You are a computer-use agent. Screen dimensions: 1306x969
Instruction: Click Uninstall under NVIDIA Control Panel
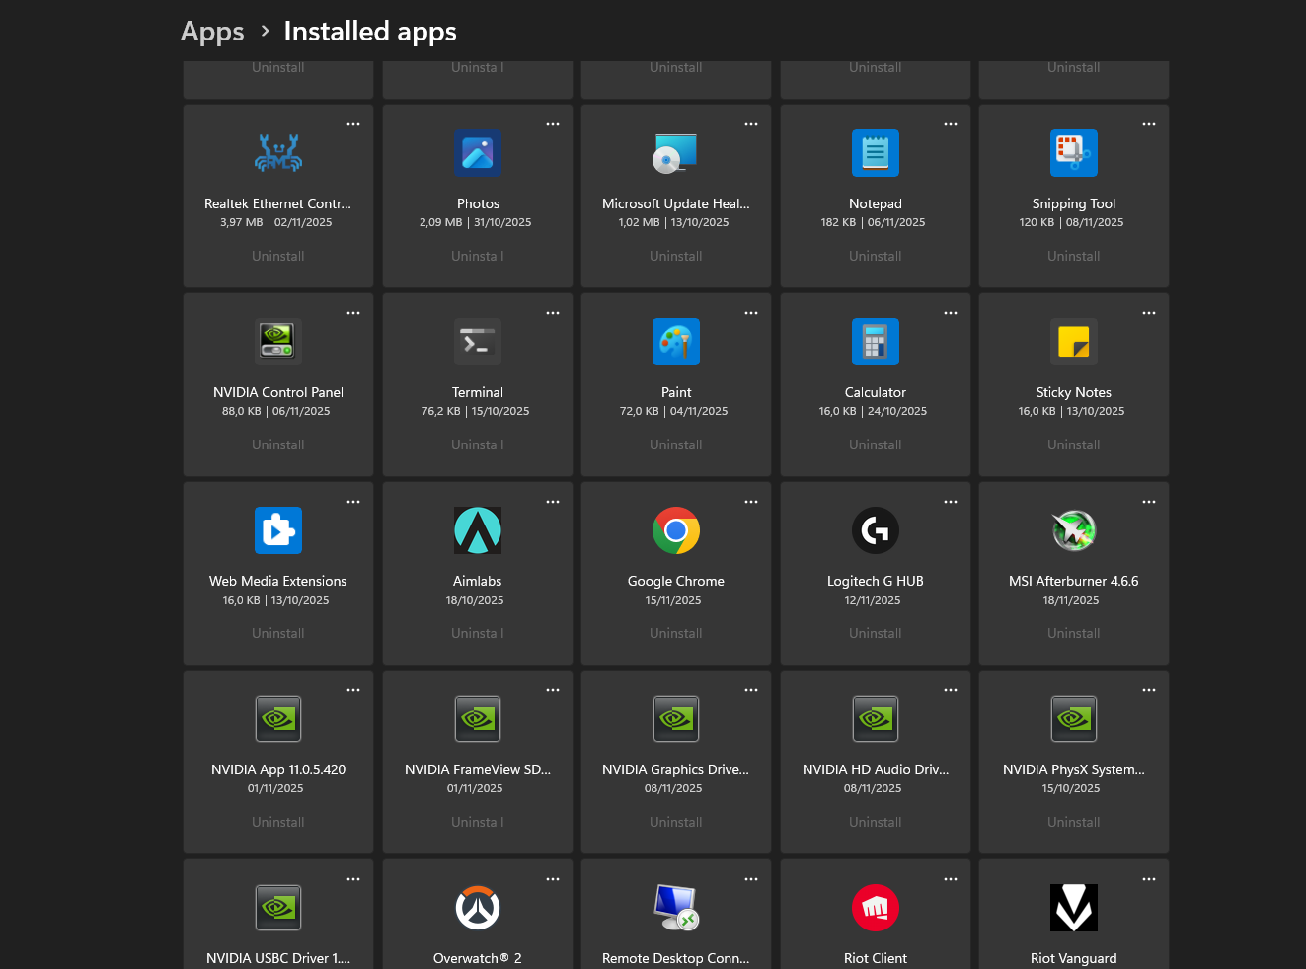pos(278,444)
